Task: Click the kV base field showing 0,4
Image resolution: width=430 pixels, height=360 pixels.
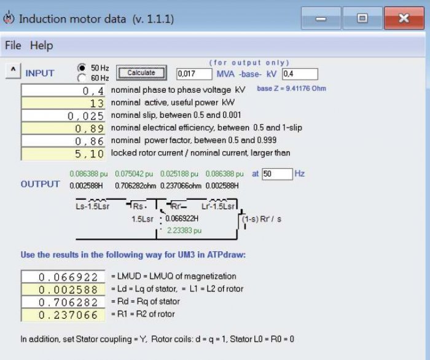Action: [x=300, y=74]
